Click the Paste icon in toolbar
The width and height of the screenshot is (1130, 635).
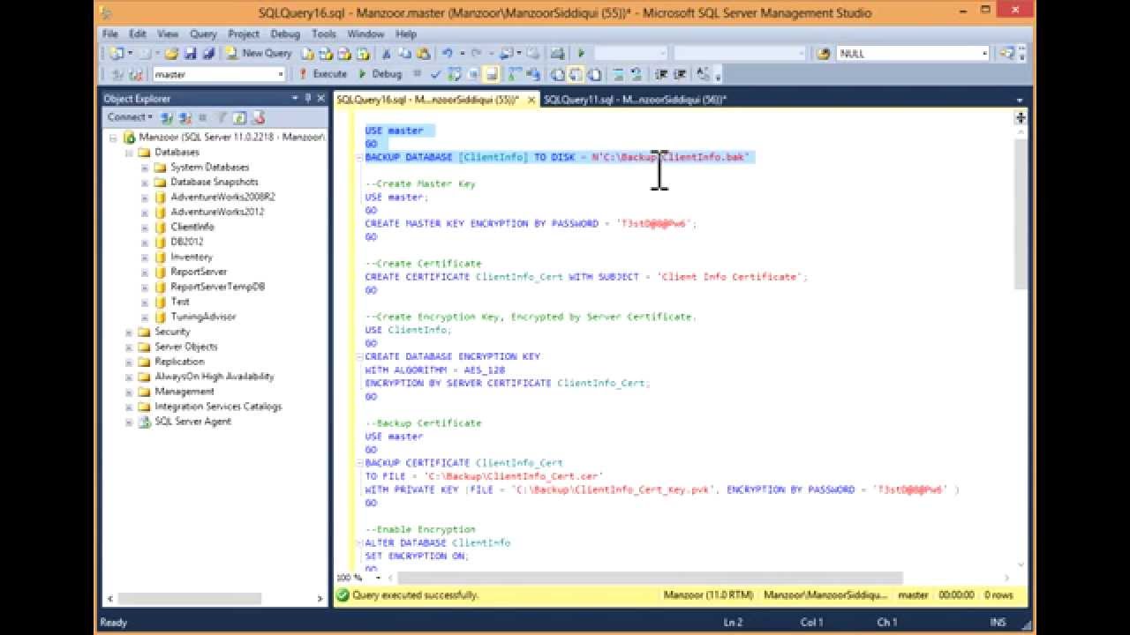click(424, 53)
